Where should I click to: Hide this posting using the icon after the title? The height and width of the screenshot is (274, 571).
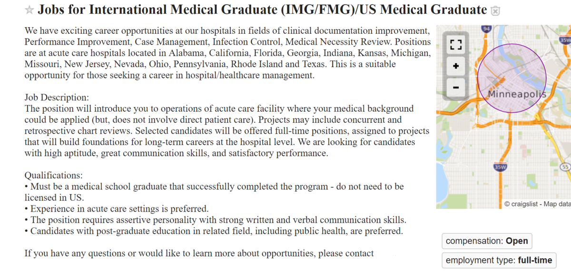[x=496, y=10]
